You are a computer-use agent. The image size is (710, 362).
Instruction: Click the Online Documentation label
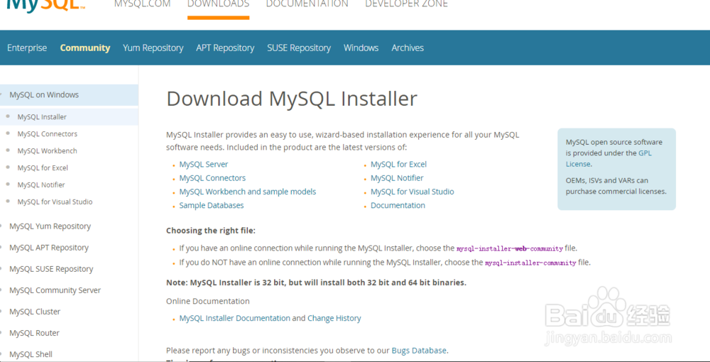click(x=208, y=302)
